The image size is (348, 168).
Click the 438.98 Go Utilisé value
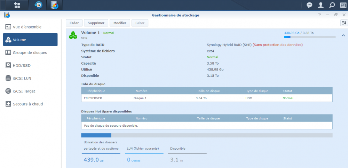coord(215,69)
